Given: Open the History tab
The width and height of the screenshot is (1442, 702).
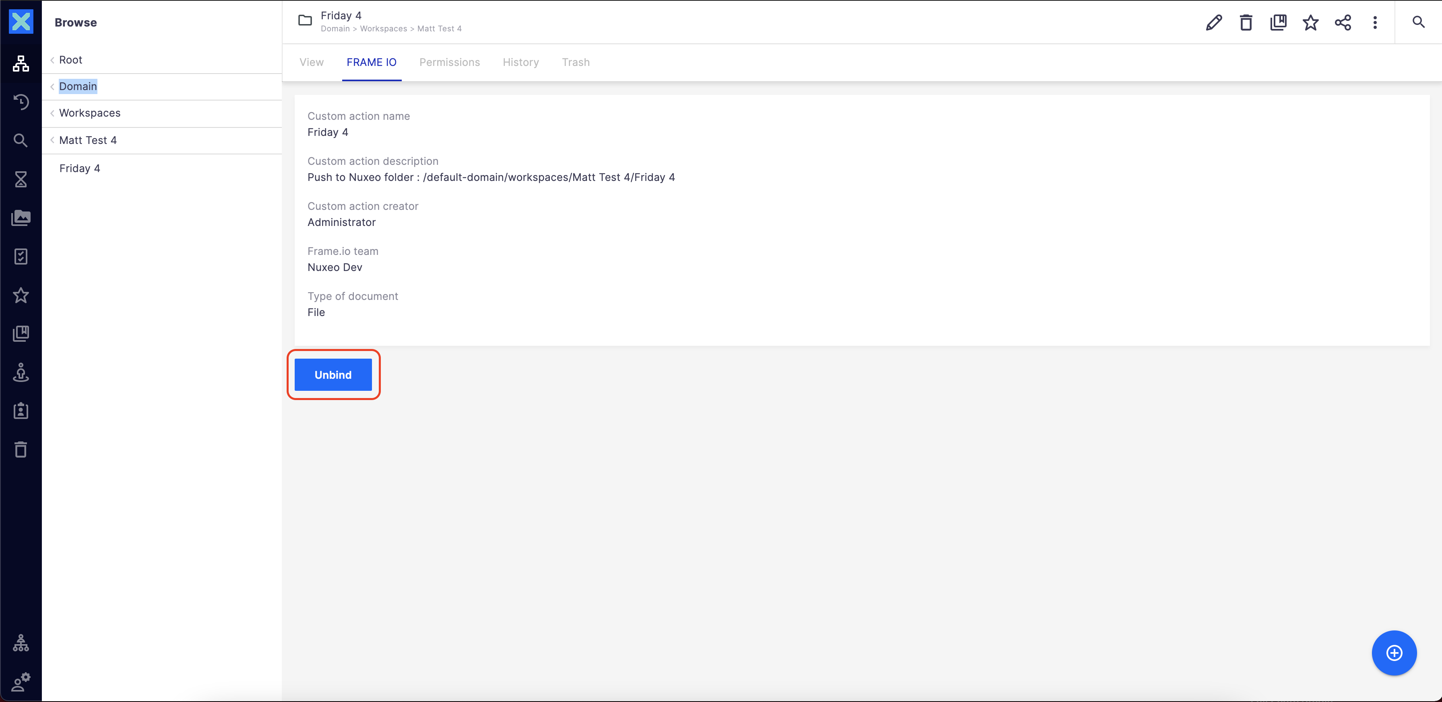Looking at the screenshot, I should pos(521,62).
